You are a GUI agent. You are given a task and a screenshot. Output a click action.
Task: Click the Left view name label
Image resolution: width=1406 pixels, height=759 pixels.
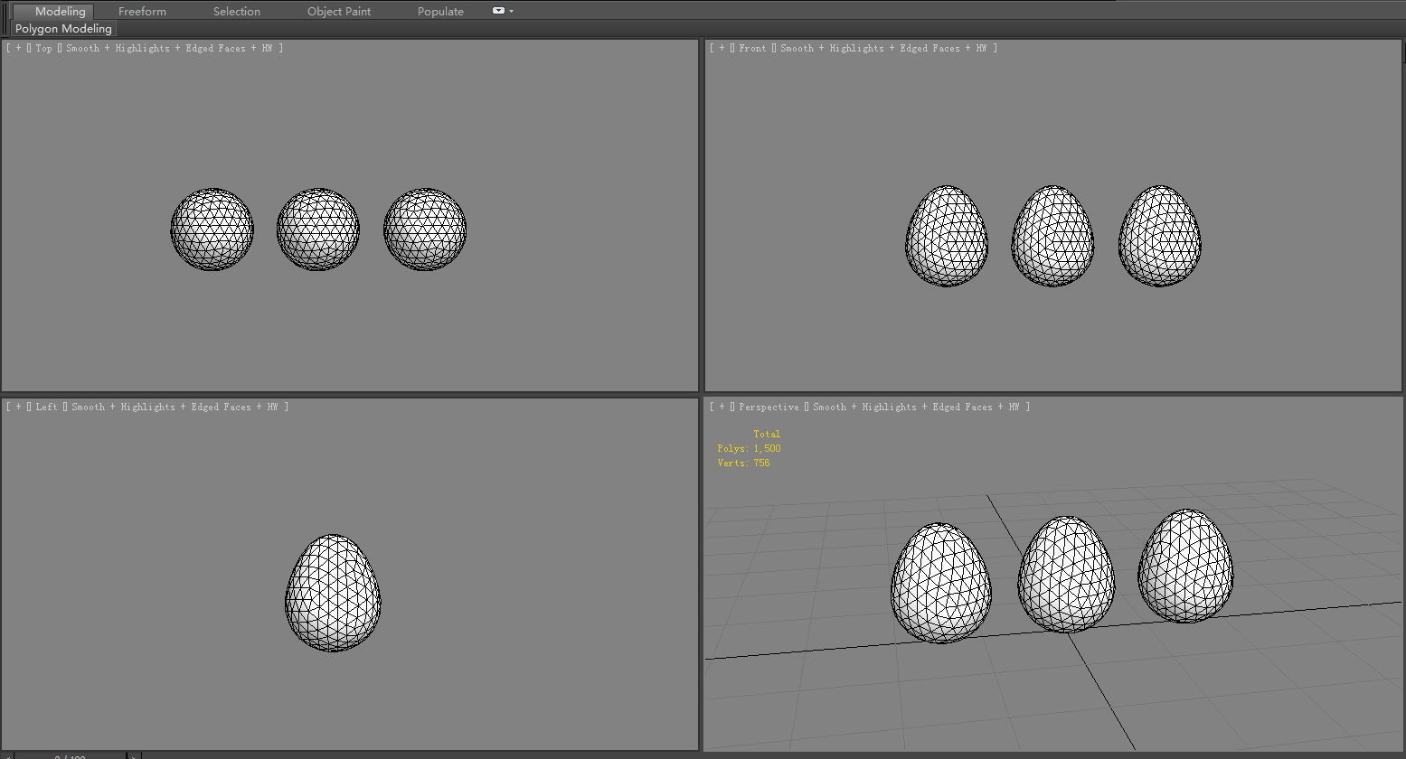[x=46, y=407]
